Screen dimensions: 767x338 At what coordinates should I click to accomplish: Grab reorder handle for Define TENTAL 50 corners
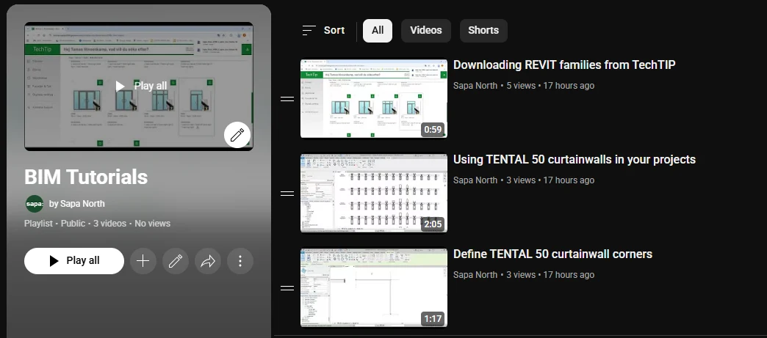(287, 288)
